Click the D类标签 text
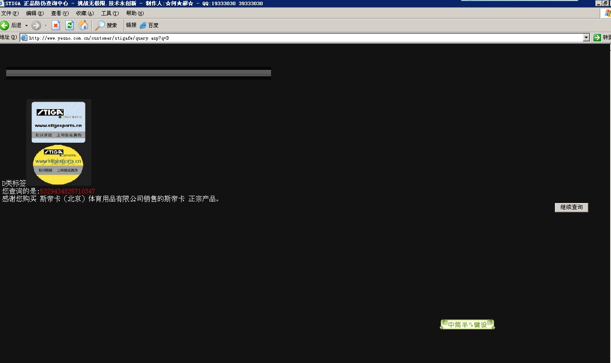611x363 pixels. (14, 183)
